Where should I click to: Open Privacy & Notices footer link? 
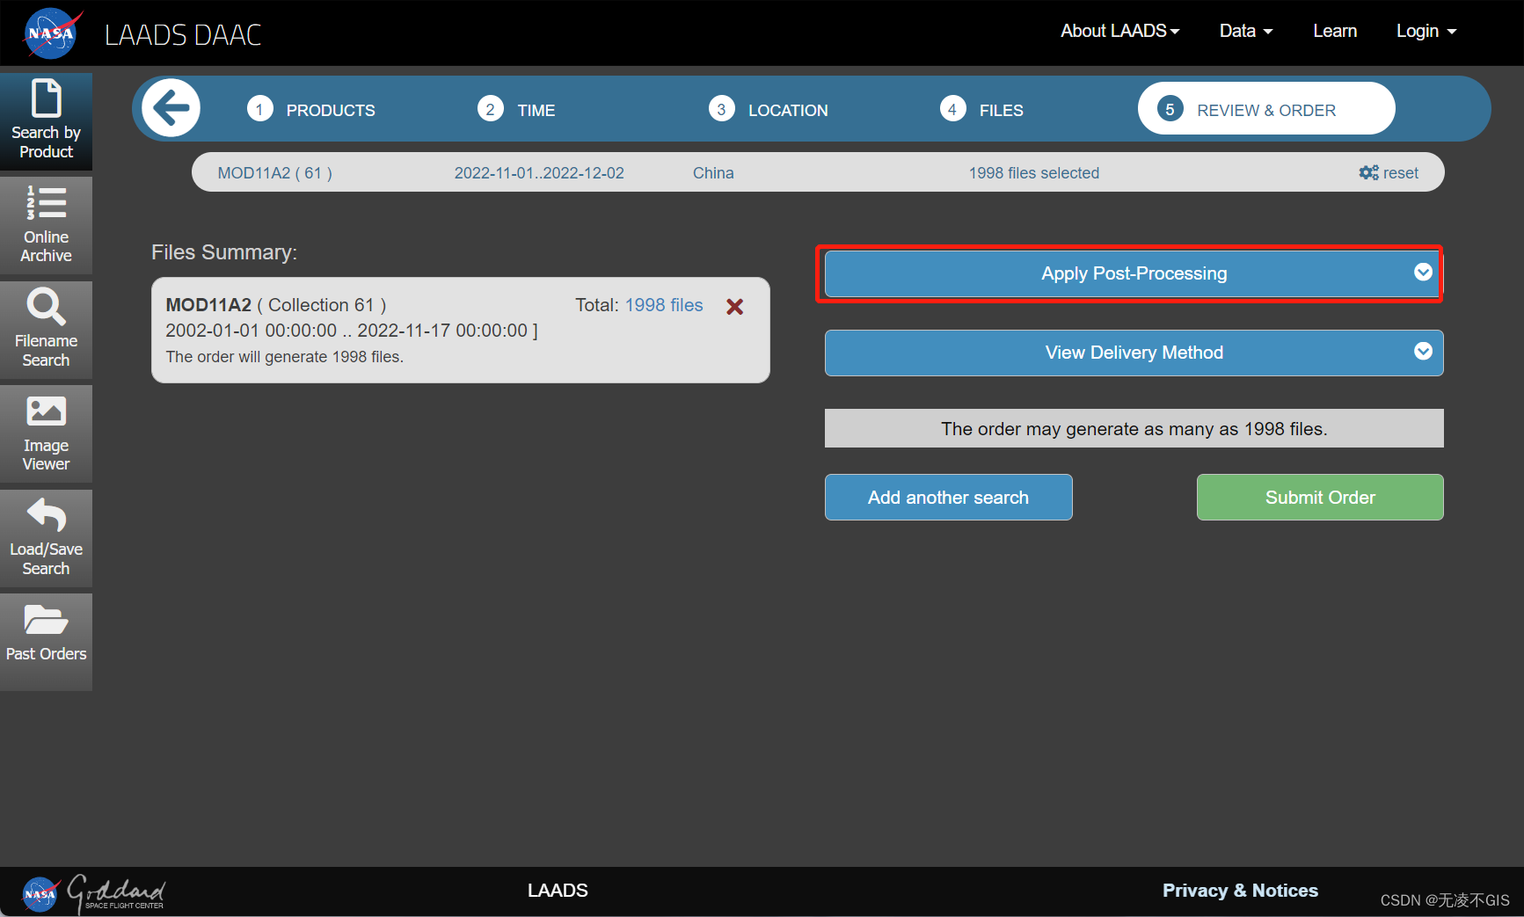pyautogui.click(x=1240, y=891)
